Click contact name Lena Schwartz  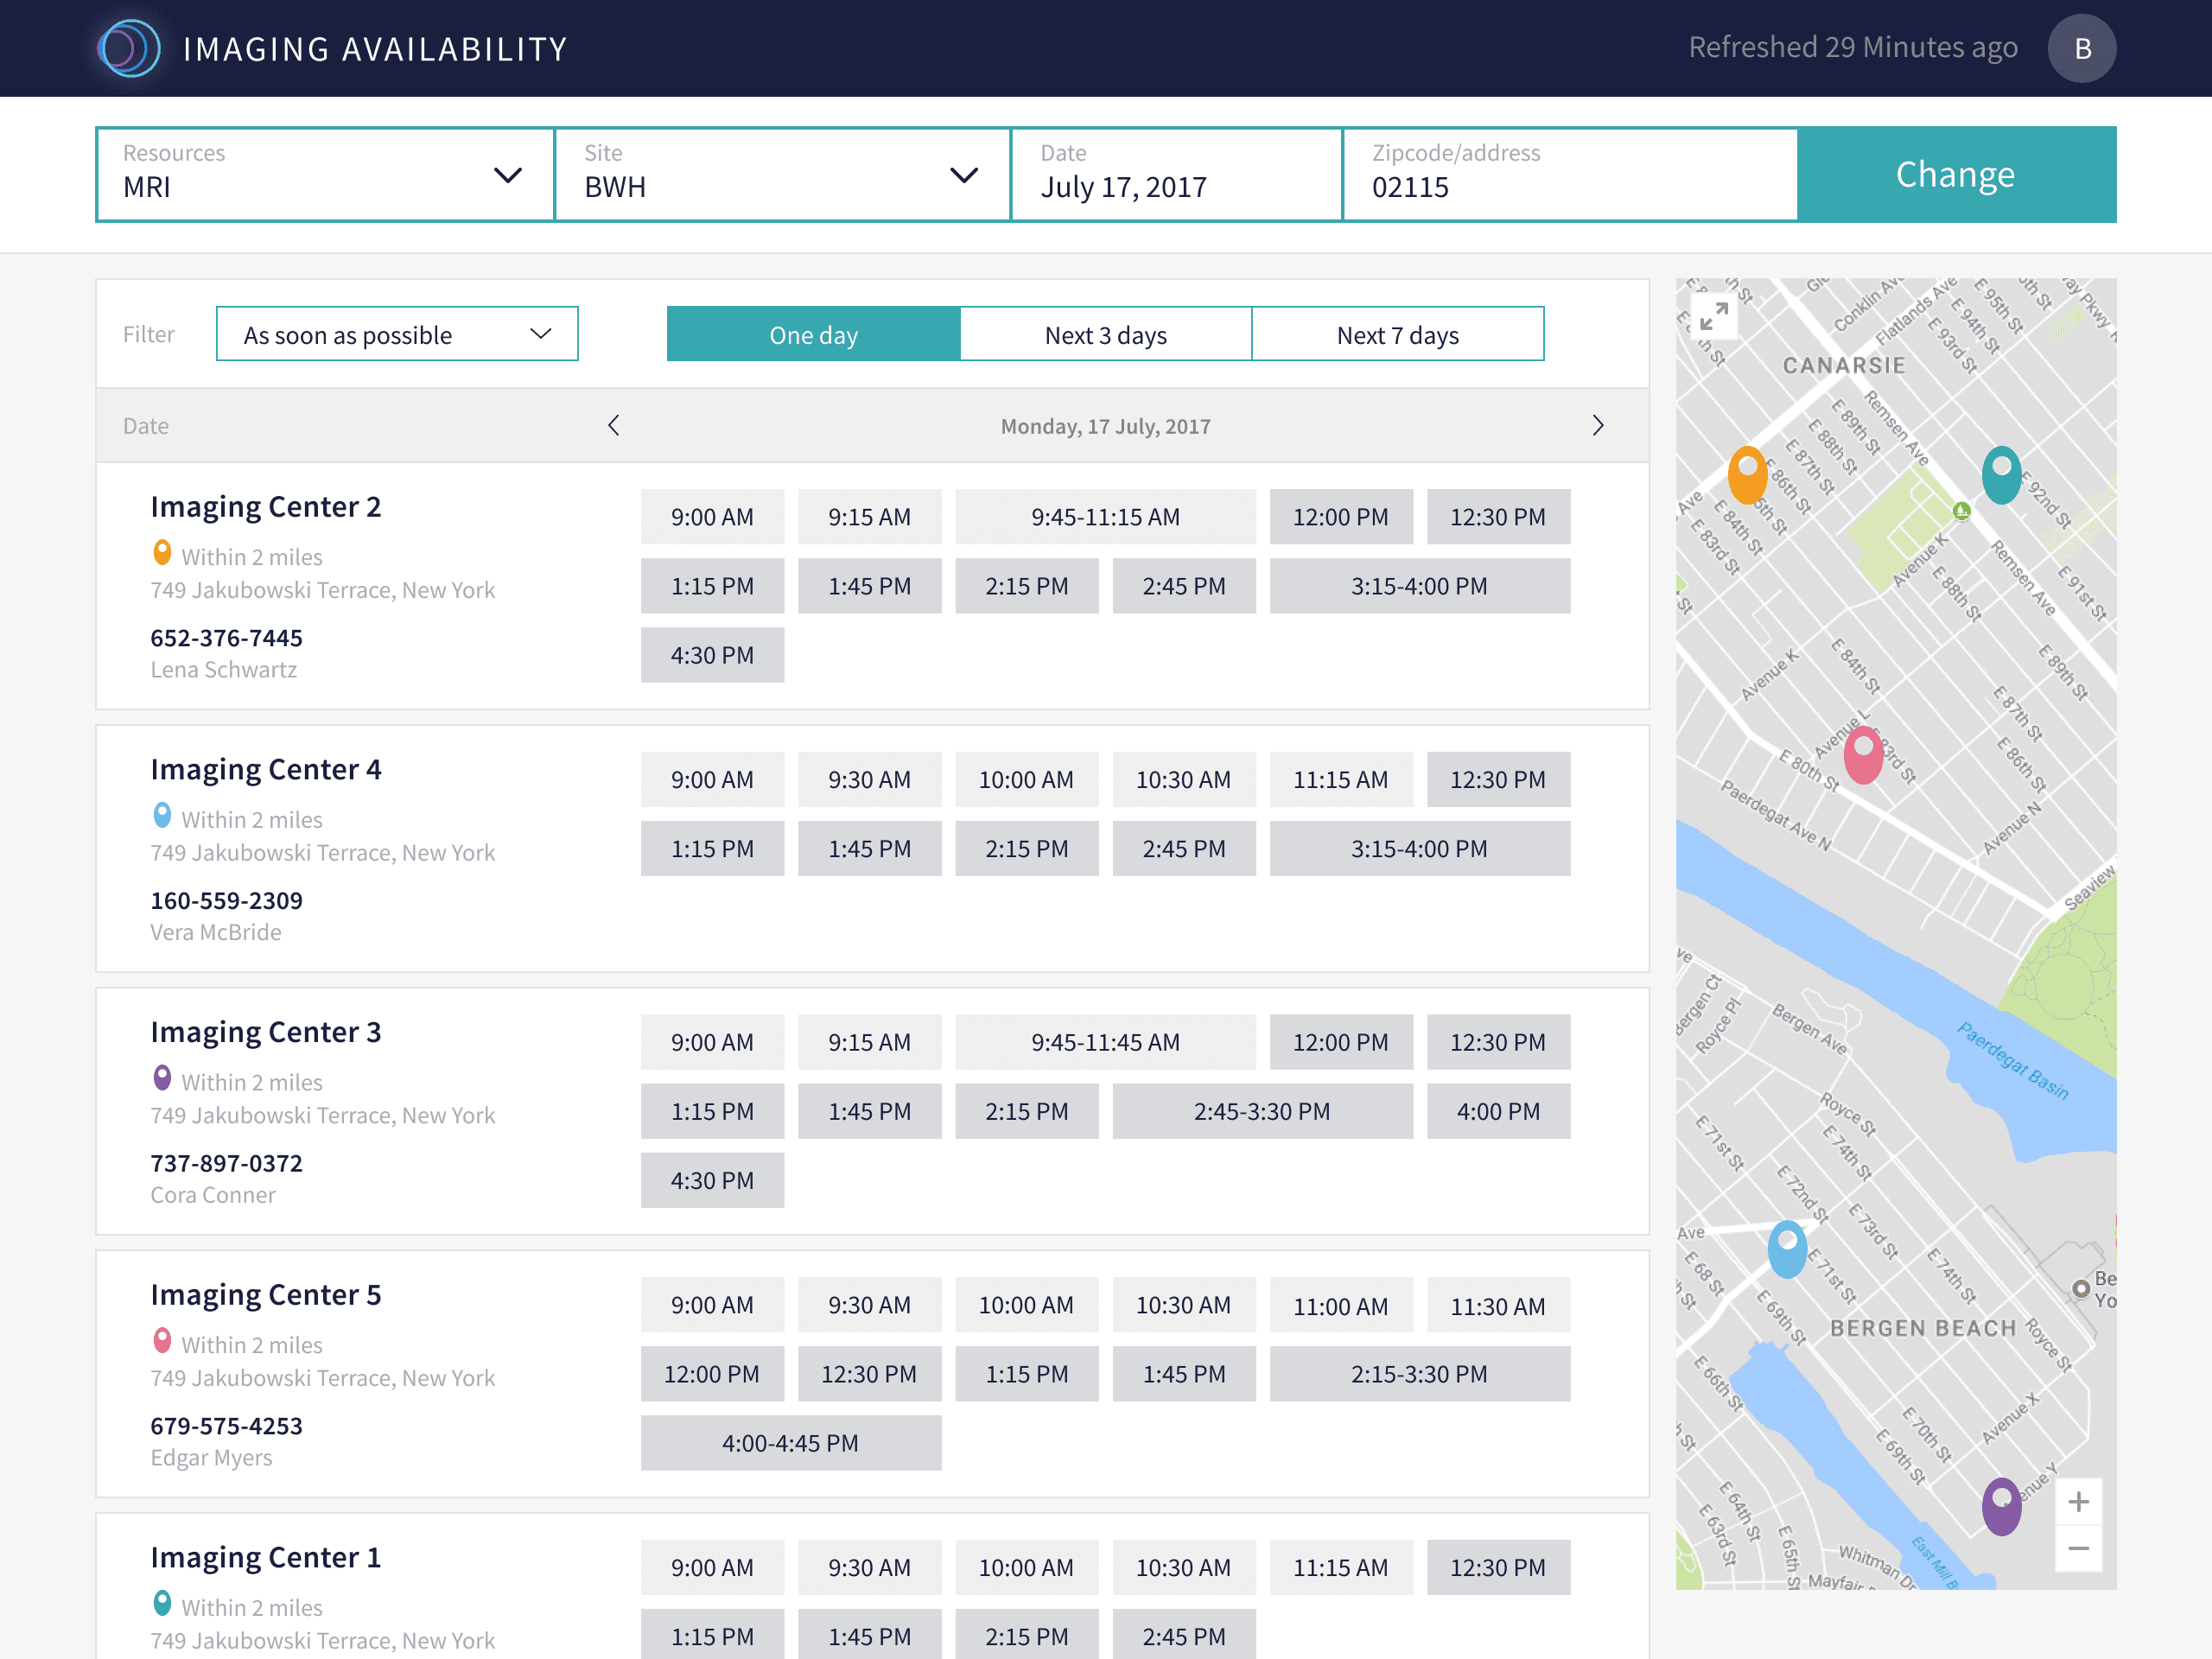click(x=224, y=670)
